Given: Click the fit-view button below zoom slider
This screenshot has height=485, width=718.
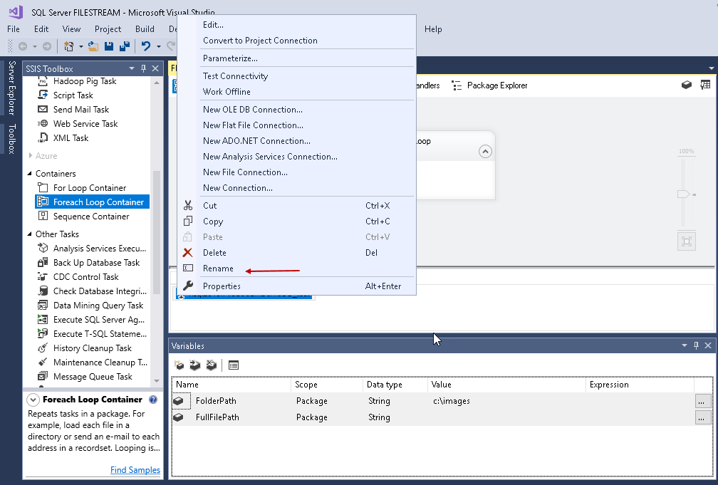Looking at the screenshot, I should [687, 241].
